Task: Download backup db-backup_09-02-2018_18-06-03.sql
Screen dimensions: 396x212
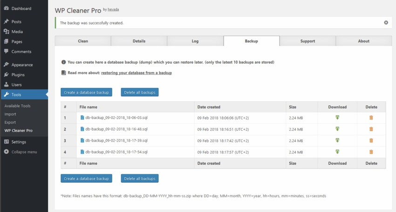Action: (x=337, y=118)
